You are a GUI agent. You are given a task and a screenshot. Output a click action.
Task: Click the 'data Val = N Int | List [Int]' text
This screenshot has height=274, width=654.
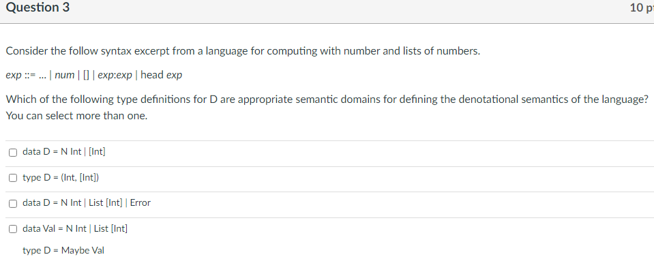(75, 228)
